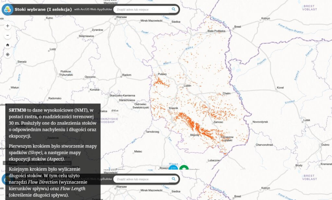Click the Prypyats river label on map
Viewport: 332px width, 200px height.
(262, 62)
